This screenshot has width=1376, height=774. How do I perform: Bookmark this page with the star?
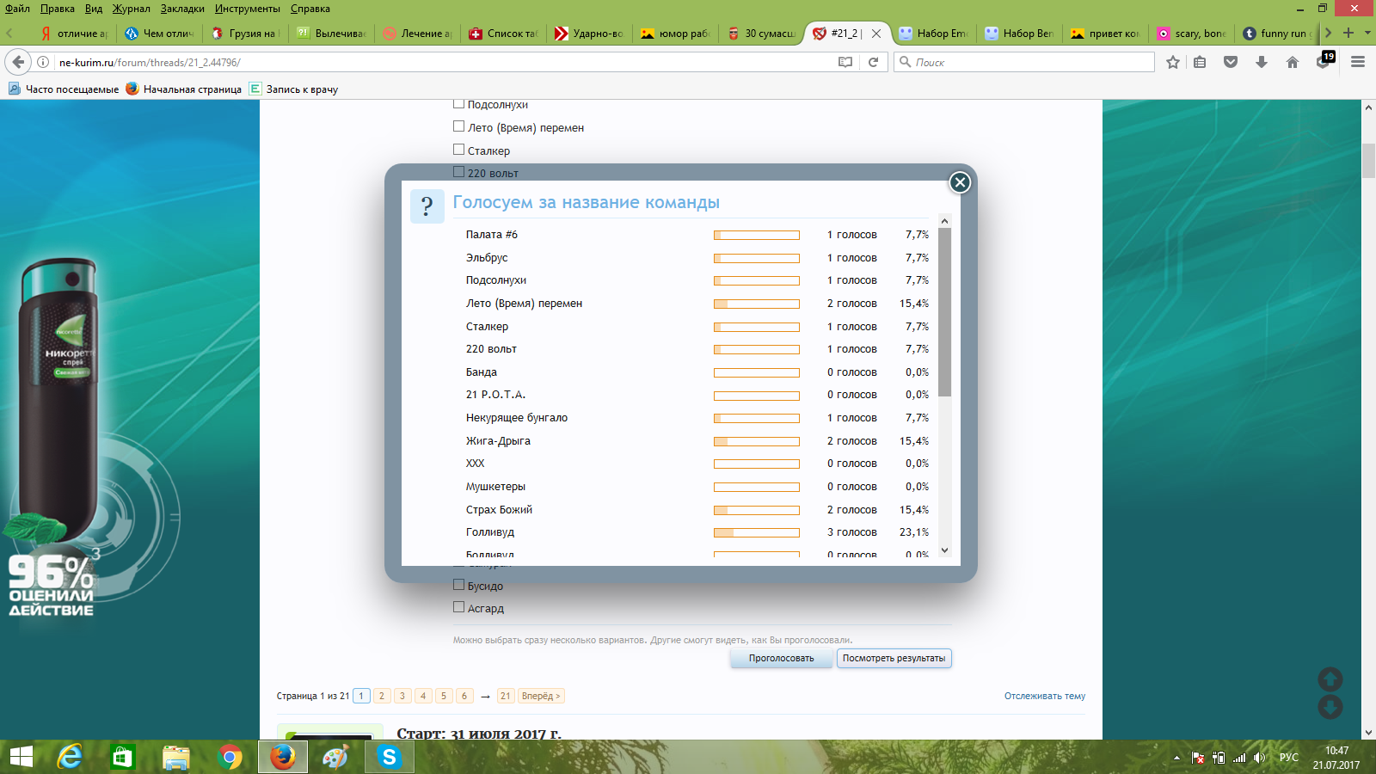1173,62
